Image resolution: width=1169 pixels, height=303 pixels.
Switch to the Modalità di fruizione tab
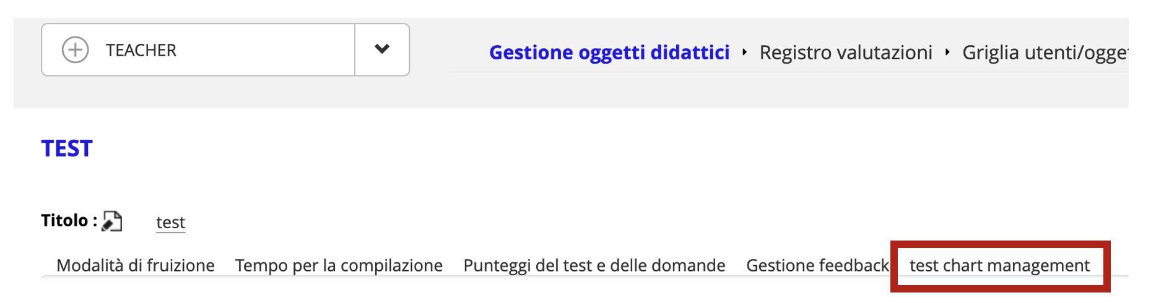(x=136, y=265)
